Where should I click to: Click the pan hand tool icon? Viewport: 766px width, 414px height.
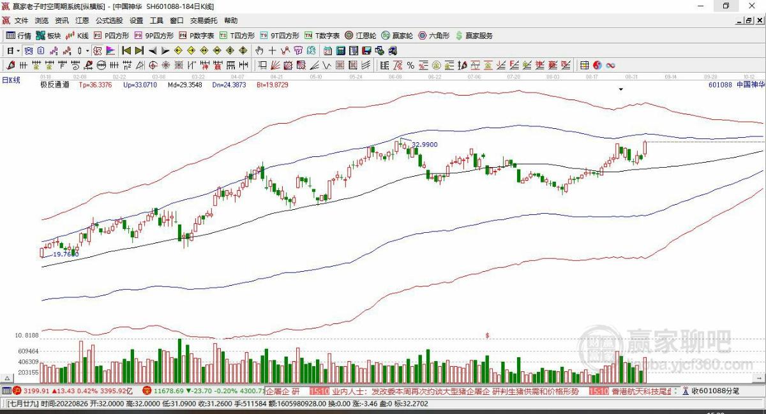coord(260,50)
